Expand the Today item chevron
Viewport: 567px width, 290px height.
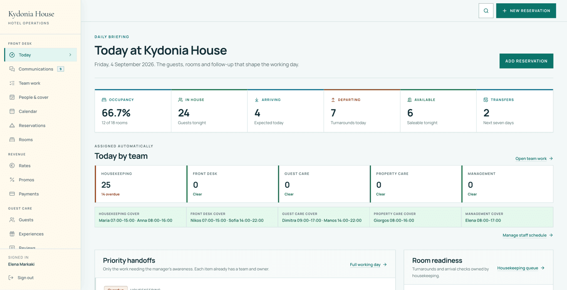pos(70,55)
